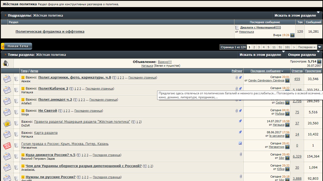The image size is (323, 181).
Task: Go to page 101 of the thread list
Action: pos(287,47)
